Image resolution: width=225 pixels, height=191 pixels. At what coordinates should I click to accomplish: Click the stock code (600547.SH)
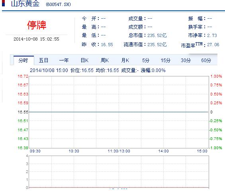[59, 4]
